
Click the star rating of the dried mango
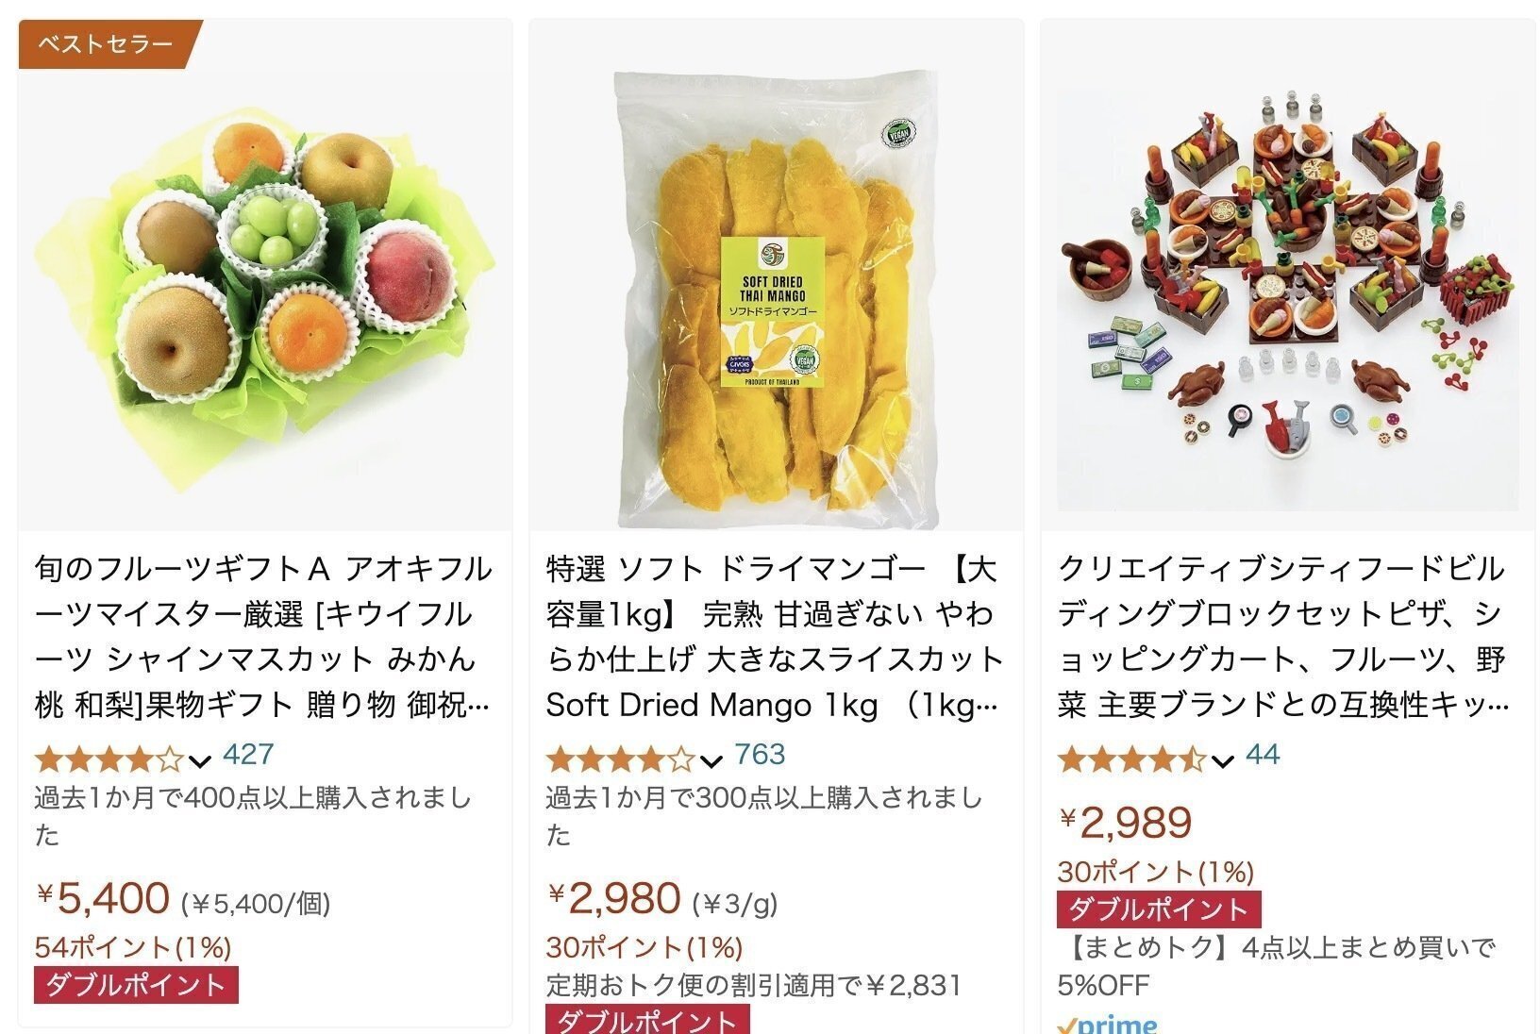tap(620, 759)
